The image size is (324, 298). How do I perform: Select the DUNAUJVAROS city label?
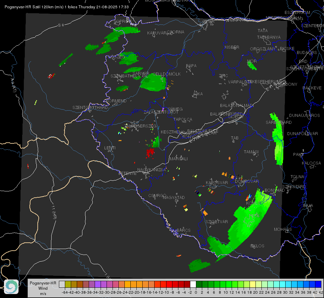click(x=304, y=116)
